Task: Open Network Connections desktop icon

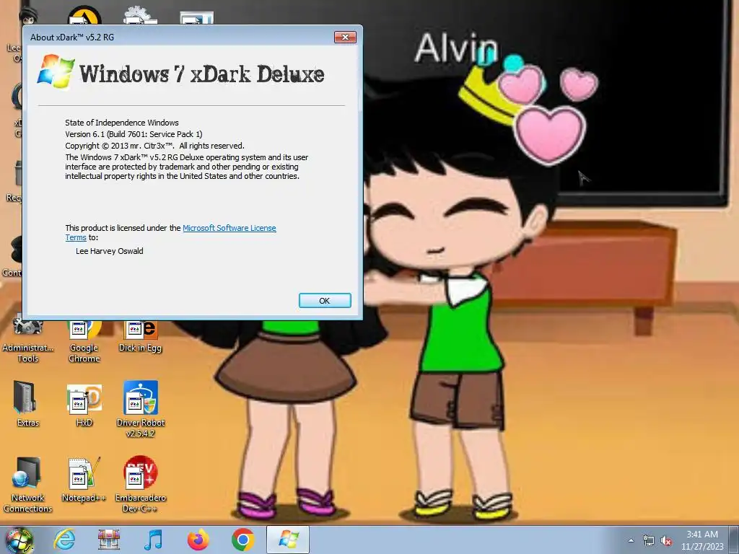Action: click(27, 484)
